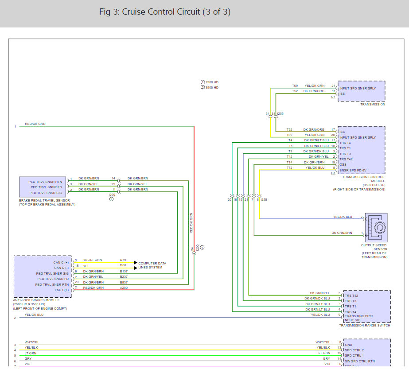Select the TRANSMISSION component label
Screen dimensions: 409x377
point(373,104)
